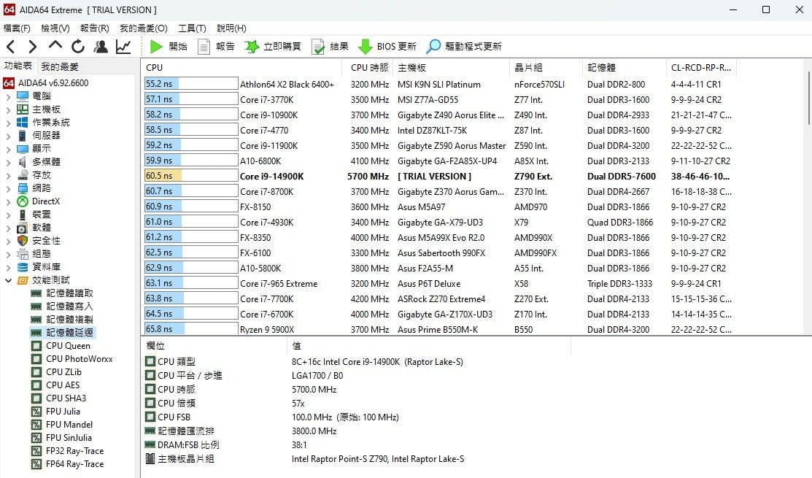Sort by the 記憶體 column header
812x478 pixels.
pyautogui.click(x=625, y=67)
